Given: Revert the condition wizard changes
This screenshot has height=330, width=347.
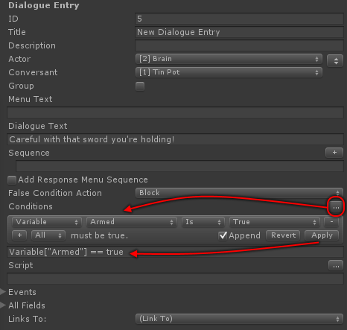Looking at the screenshot, I should pyautogui.click(x=283, y=235).
